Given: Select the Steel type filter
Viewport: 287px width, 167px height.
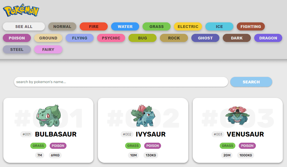Looking at the screenshot, I should [x=17, y=50].
